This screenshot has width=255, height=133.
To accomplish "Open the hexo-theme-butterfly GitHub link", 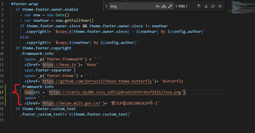I will 97,81.
